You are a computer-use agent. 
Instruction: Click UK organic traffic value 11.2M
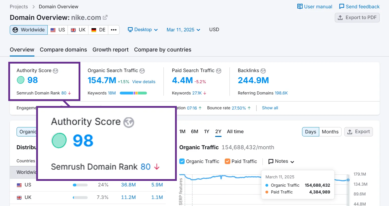click(129, 197)
